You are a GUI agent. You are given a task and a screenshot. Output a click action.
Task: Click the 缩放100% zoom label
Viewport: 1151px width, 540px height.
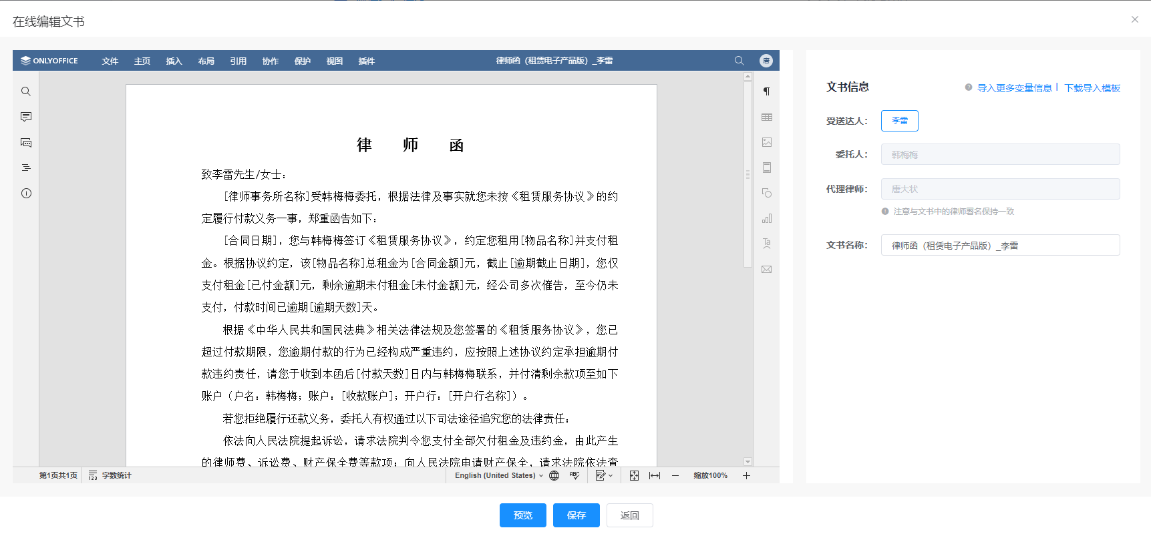click(x=710, y=475)
